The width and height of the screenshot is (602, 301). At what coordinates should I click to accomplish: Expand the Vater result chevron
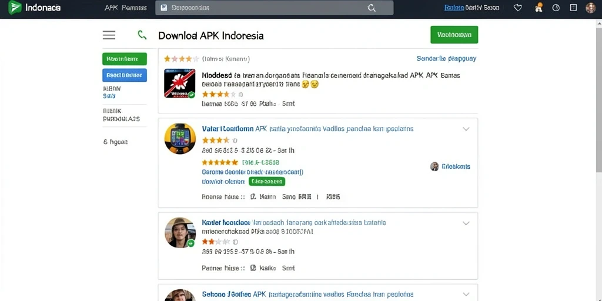click(x=466, y=129)
